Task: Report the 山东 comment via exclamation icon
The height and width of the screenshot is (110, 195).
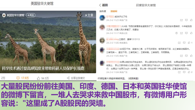Action: (x=176, y=33)
